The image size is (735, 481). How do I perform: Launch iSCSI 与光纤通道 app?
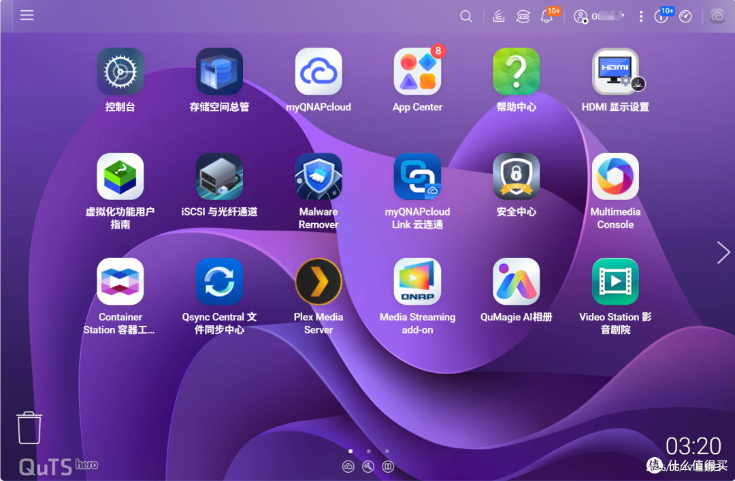click(219, 176)
